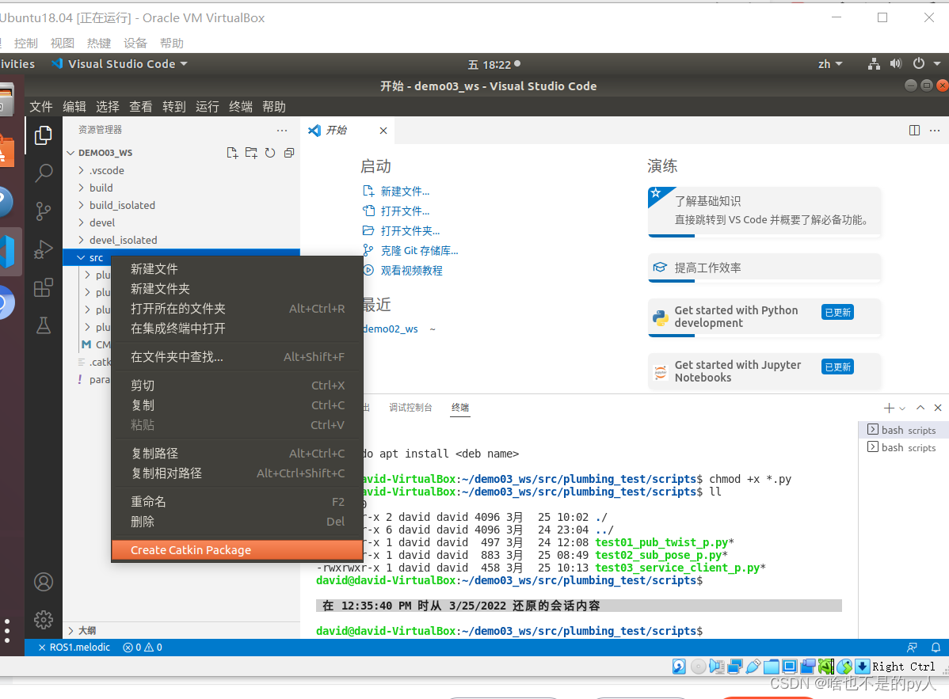Click the 克隆 Git 存储库... link
949x699 pixels.
point(419,251)
